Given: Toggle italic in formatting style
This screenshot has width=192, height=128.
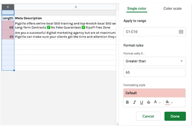Looking at the screenshot, I should tap(134, 102).
